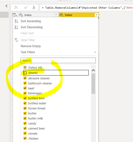This screenshot has width=133, height=142.
Task: Uncheck the chicken checkbox
Action: point(25,139)
